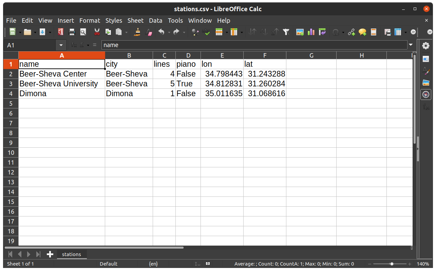
Task: Toggle headers and footers
Action: (374, 32)
